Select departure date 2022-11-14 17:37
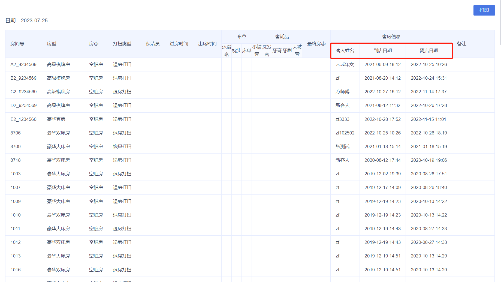This screenshot has height=282, width=501. pyautogui.click(x=429, y=92)
